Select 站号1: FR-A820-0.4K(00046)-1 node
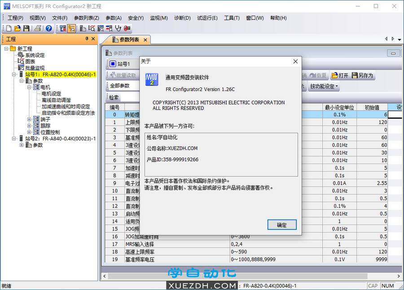This screenshot has height=290, width=404. 60,74
